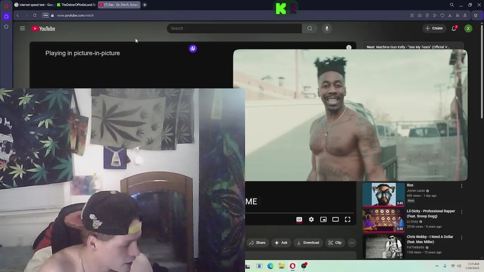
Task: Open Chris Webby I Need A Dollar title
Action: (x=430, y=239)
